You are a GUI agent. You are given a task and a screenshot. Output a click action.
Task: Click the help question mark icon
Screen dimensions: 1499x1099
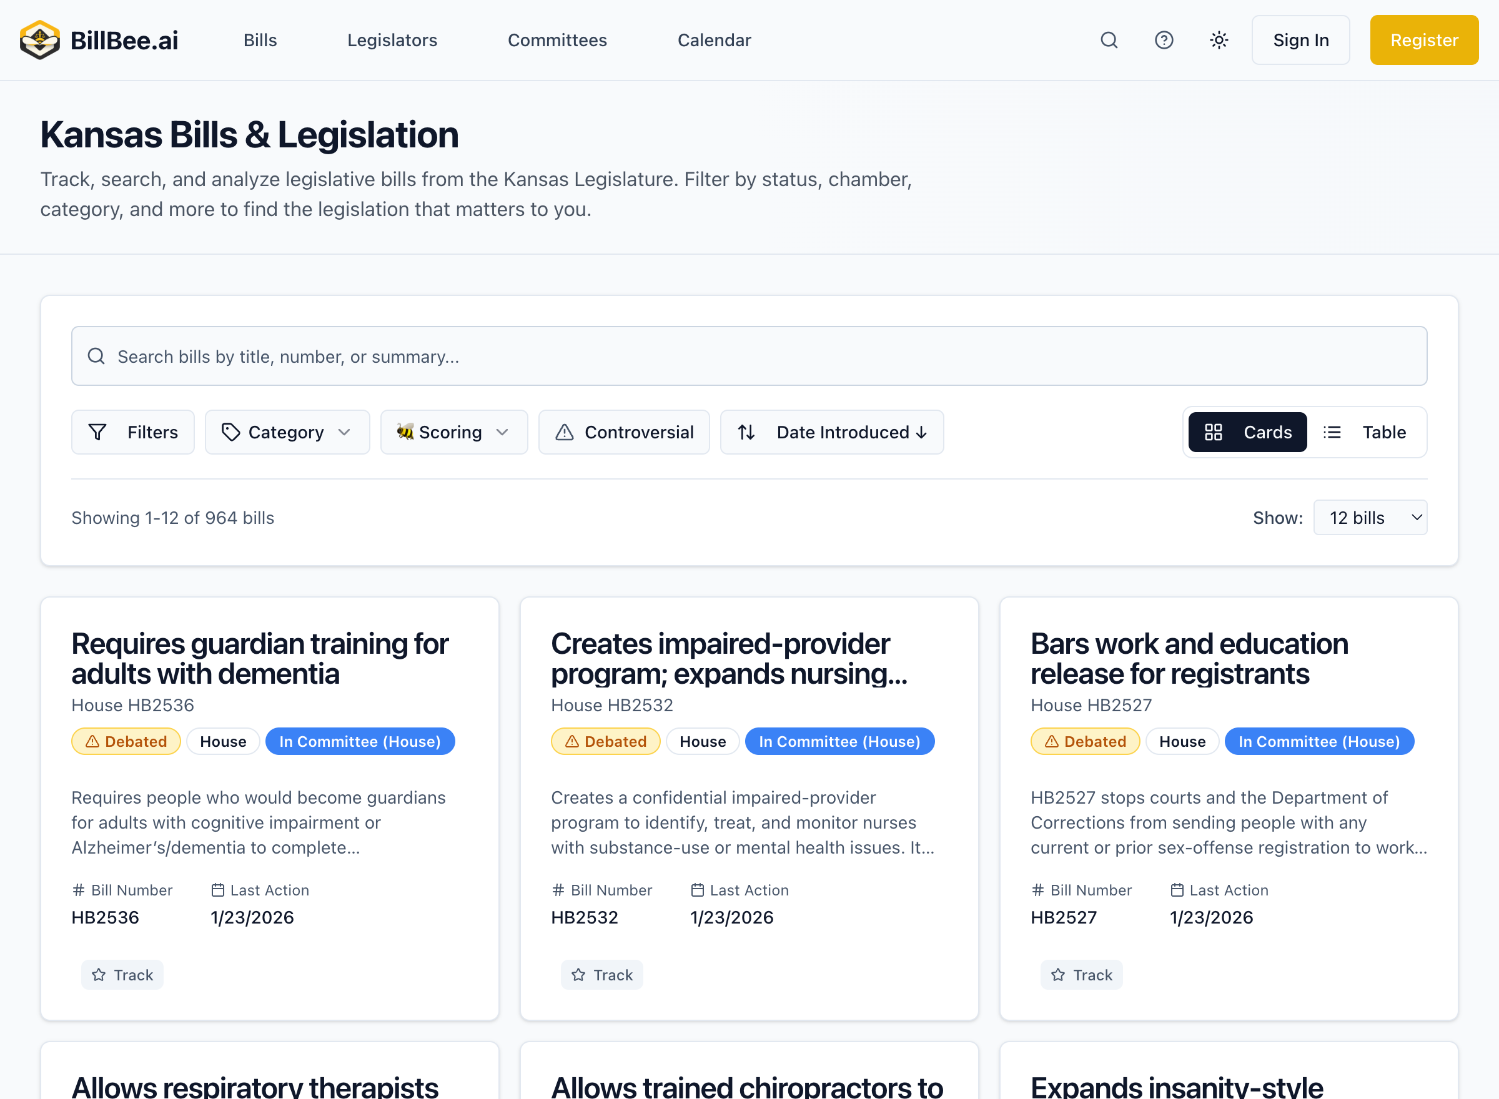[1163, 40]
